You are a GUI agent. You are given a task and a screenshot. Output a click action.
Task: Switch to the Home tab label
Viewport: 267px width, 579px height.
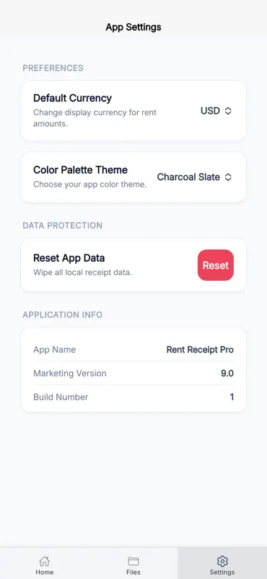[44, 572]
